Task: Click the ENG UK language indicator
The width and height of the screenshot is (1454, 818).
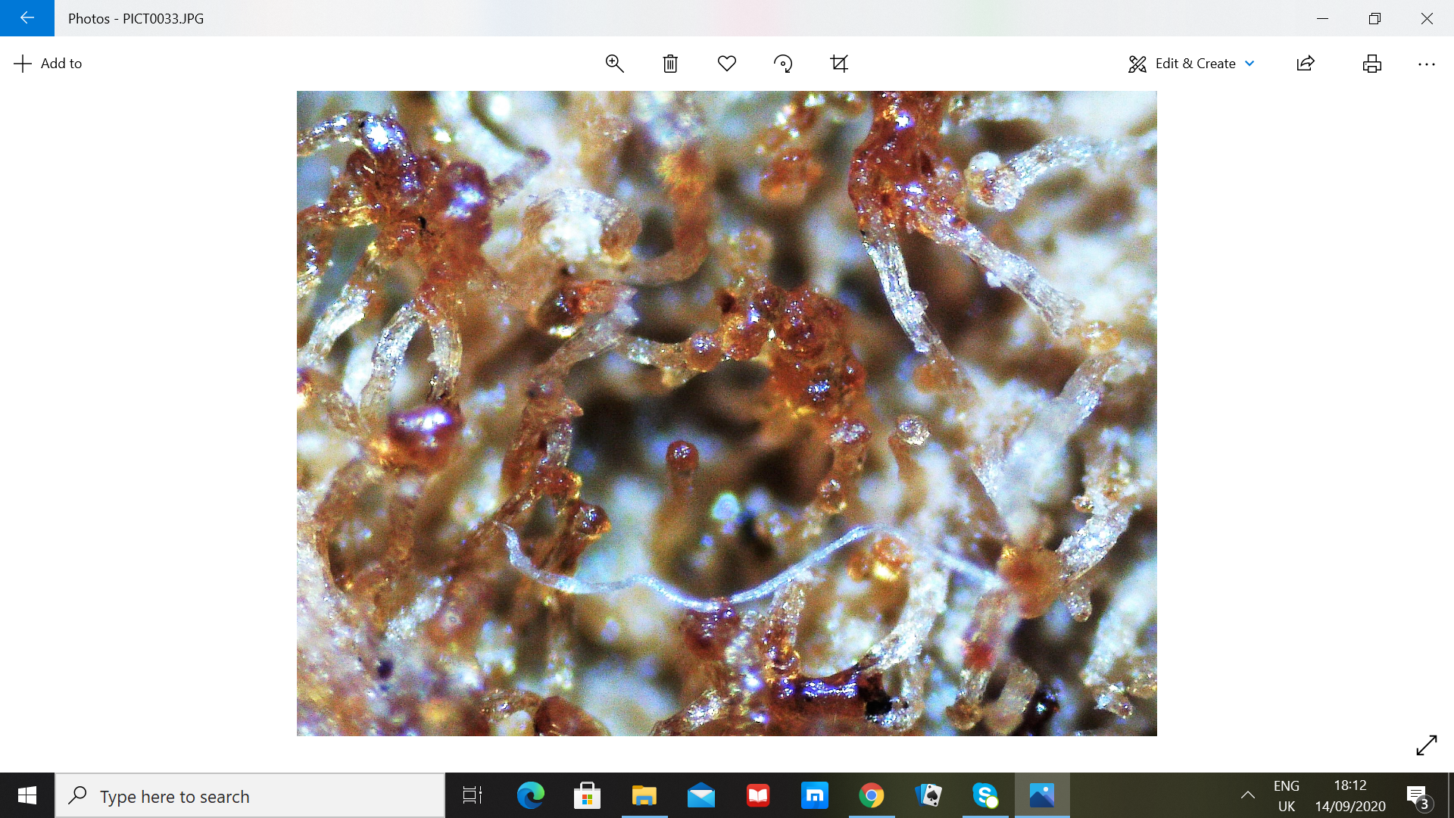Action: (x=1286, y=796)
